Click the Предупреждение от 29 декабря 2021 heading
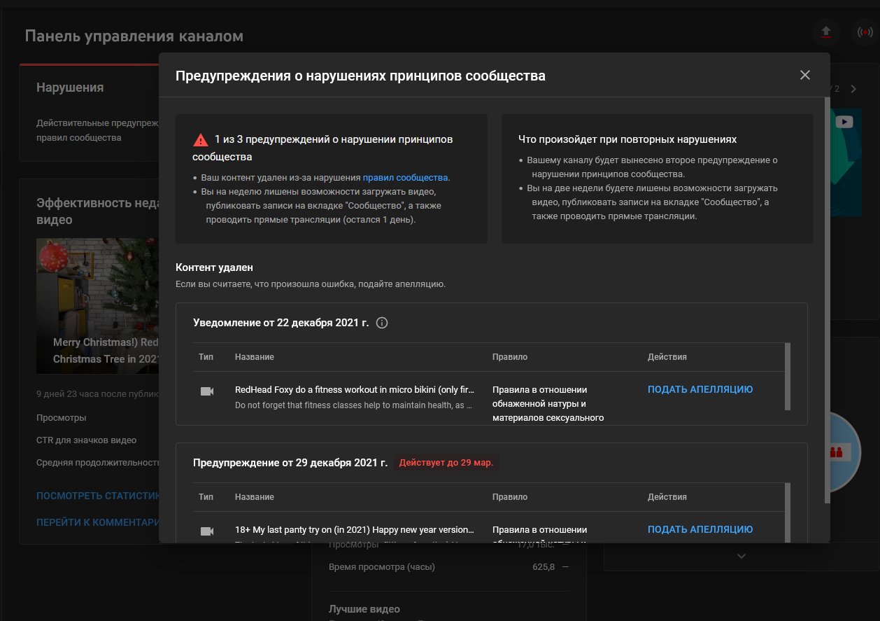The image size is (880, 621). 290,463
